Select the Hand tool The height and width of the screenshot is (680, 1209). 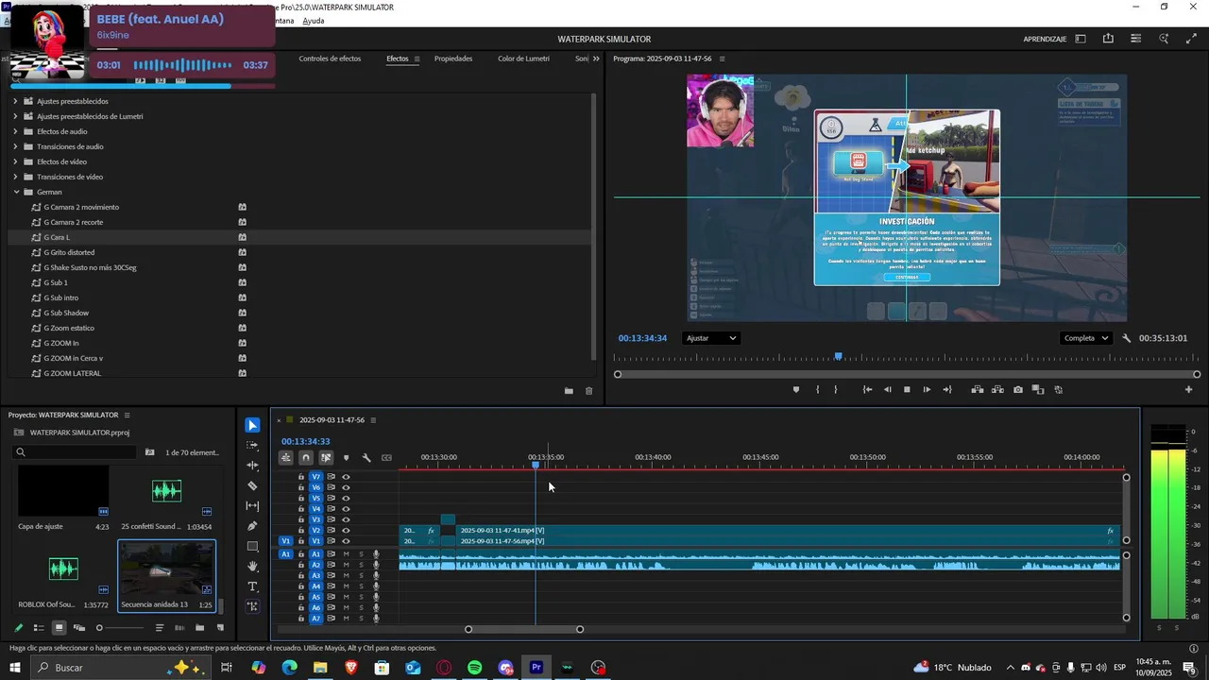pos(252,567)
